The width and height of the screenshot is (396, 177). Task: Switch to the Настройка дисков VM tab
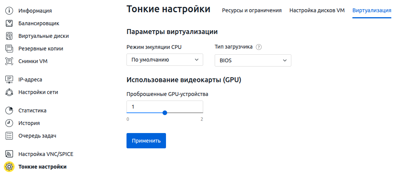pos(317,11)
